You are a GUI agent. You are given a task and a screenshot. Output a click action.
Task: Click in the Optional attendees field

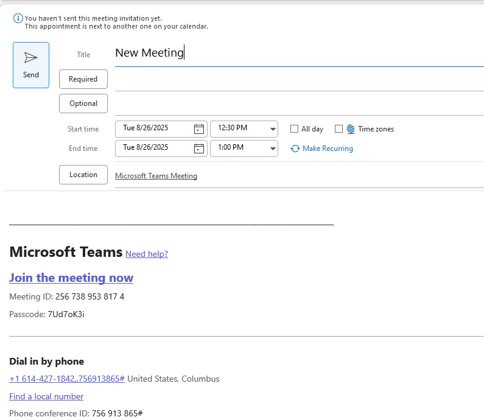point(300,104)
